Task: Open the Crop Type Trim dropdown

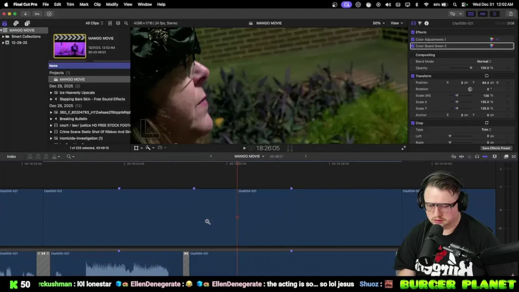Action: (486, 129)
